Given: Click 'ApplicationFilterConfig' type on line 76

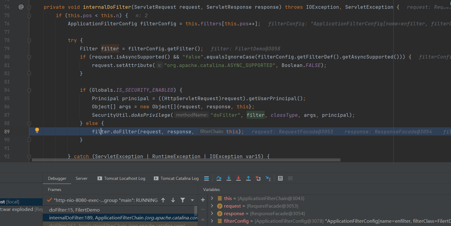Looking at the screenshot, I should (x=102, y=24).
